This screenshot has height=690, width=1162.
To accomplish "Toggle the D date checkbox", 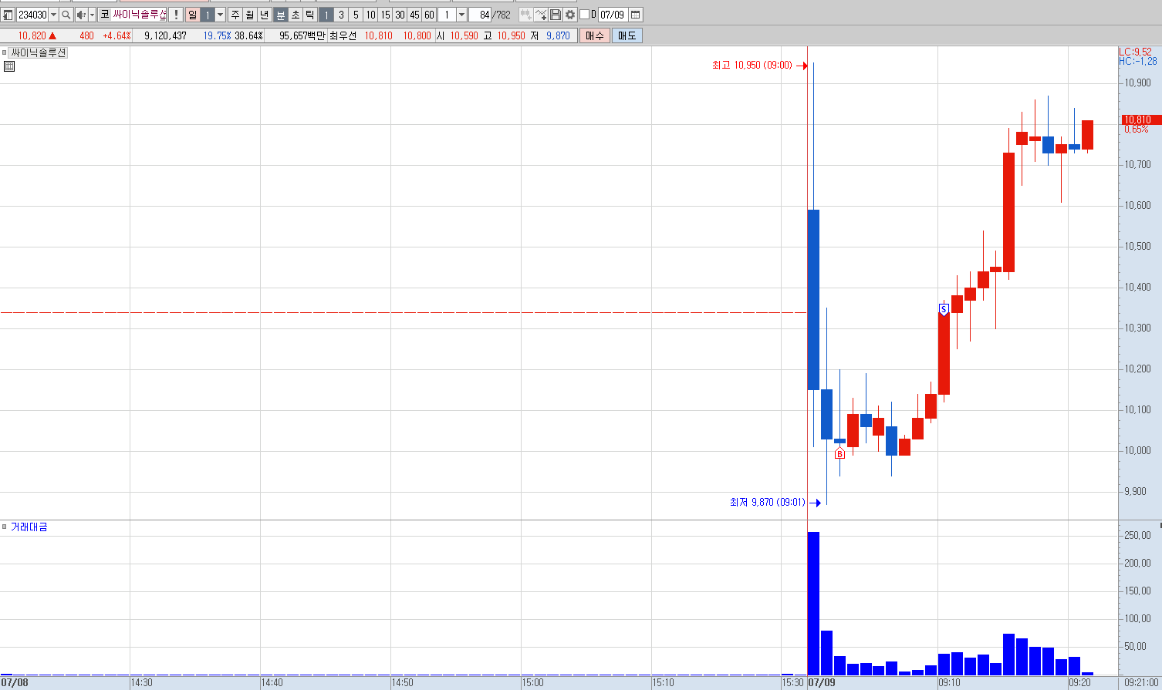I will pyautogui.click(x=584, y=15).
